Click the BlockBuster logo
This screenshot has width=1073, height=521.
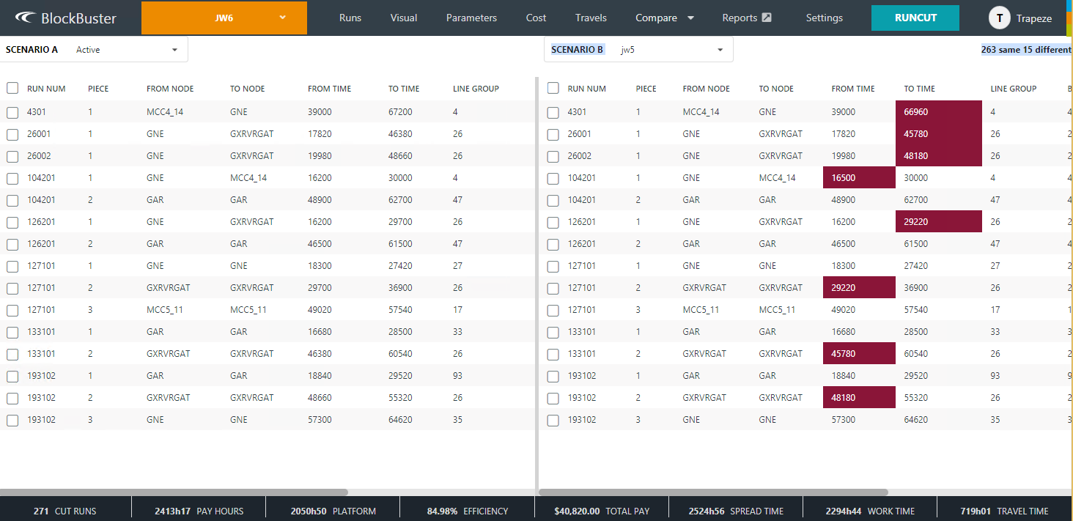click(62, 18)
